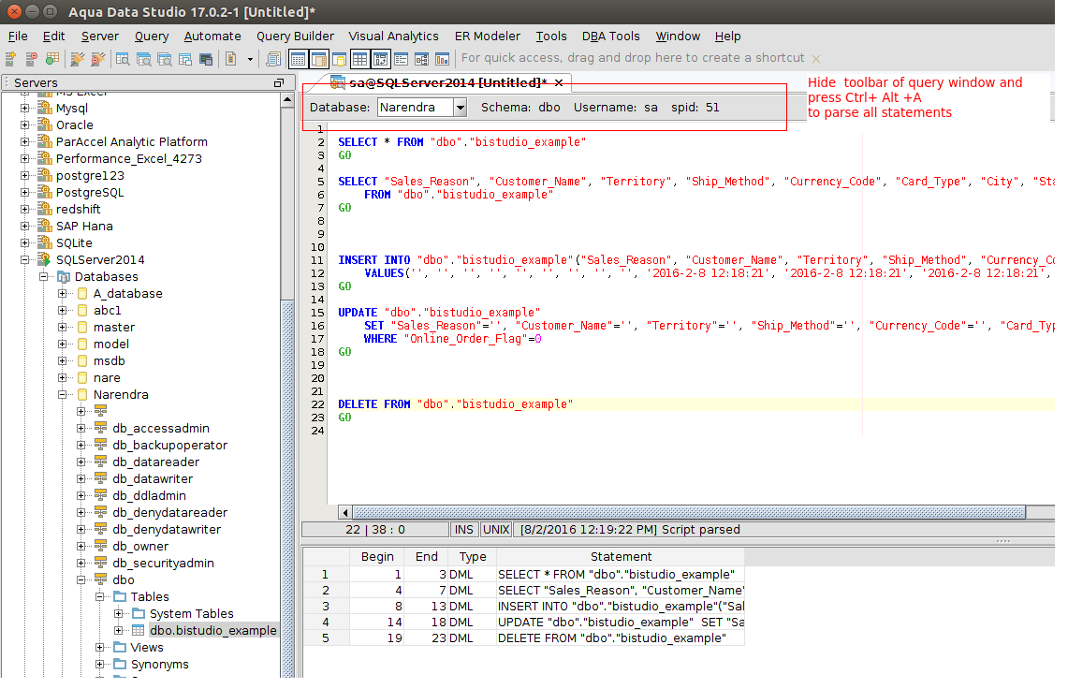Click the Statement column header
The image size is (1068, 689).
(x=621, y=557)
